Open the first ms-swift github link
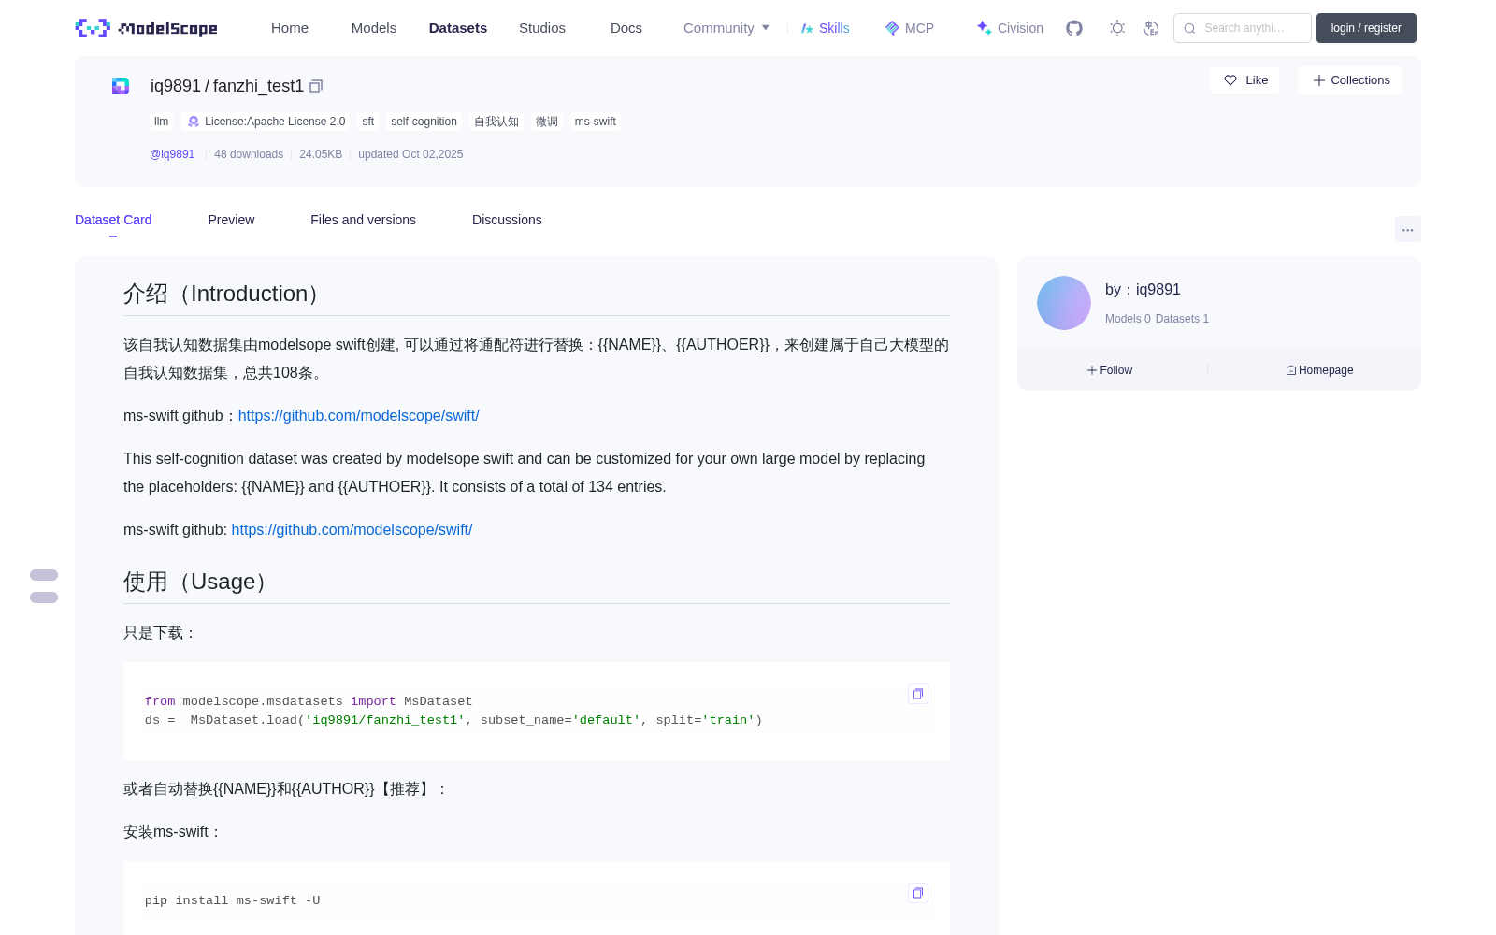 (358, 415)
